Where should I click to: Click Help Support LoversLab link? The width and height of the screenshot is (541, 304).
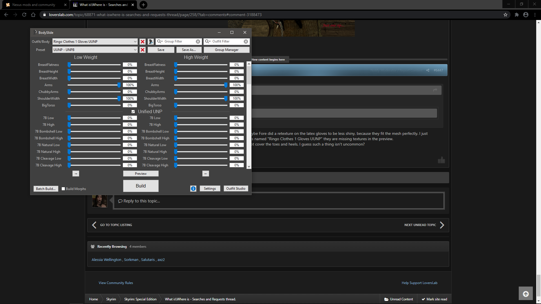pyautogui.click(x=420, y=283)
